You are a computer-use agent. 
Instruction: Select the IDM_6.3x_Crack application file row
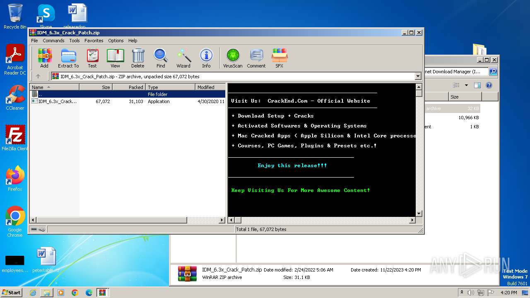[128, 101]
